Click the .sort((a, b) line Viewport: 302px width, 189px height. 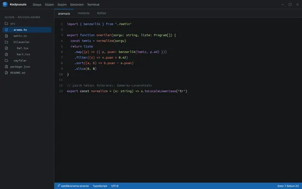104,63
